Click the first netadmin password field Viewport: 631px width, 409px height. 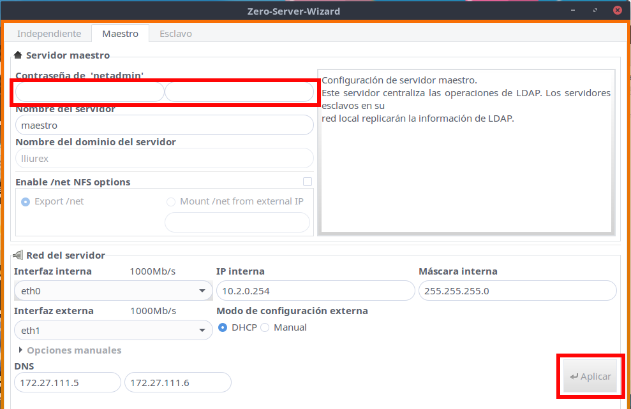click(x=89, y=93)
